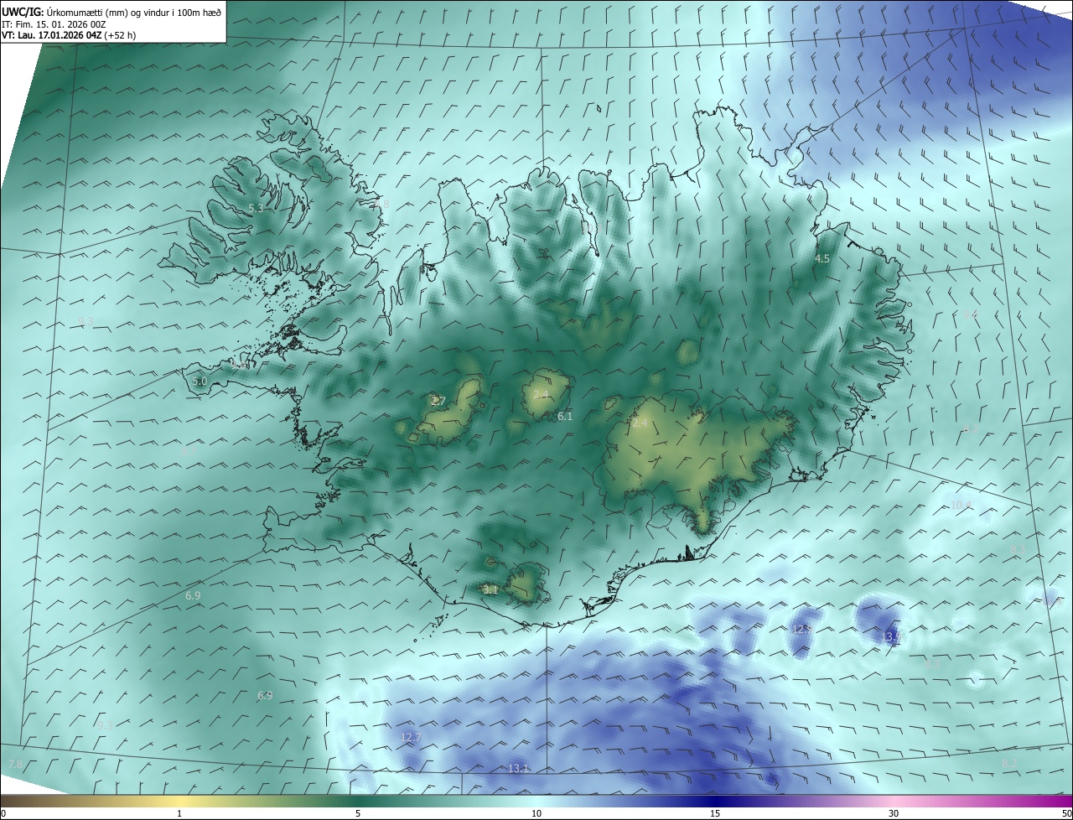Click the 5.3 value over the Westfjords
Viewport: 1073px width, 820px height.
click(257, 208)
